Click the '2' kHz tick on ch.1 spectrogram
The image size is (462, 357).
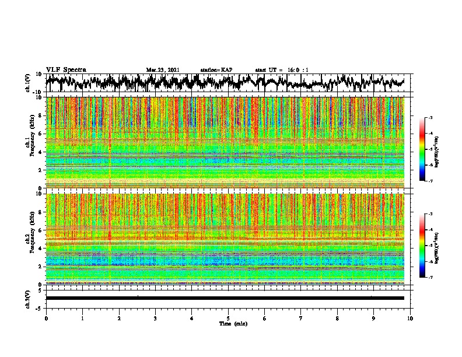pos(41,170)
